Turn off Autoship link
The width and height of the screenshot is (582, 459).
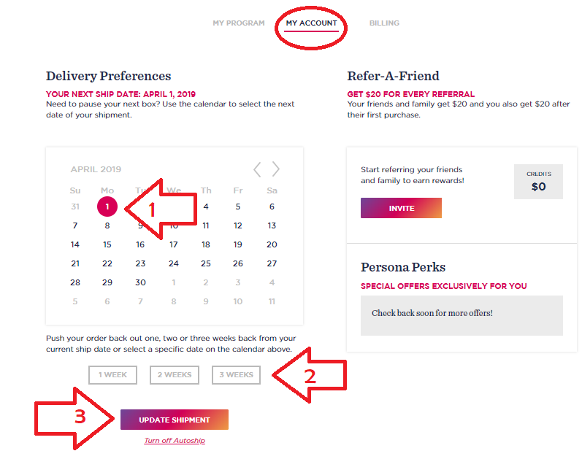coord(175,441)
